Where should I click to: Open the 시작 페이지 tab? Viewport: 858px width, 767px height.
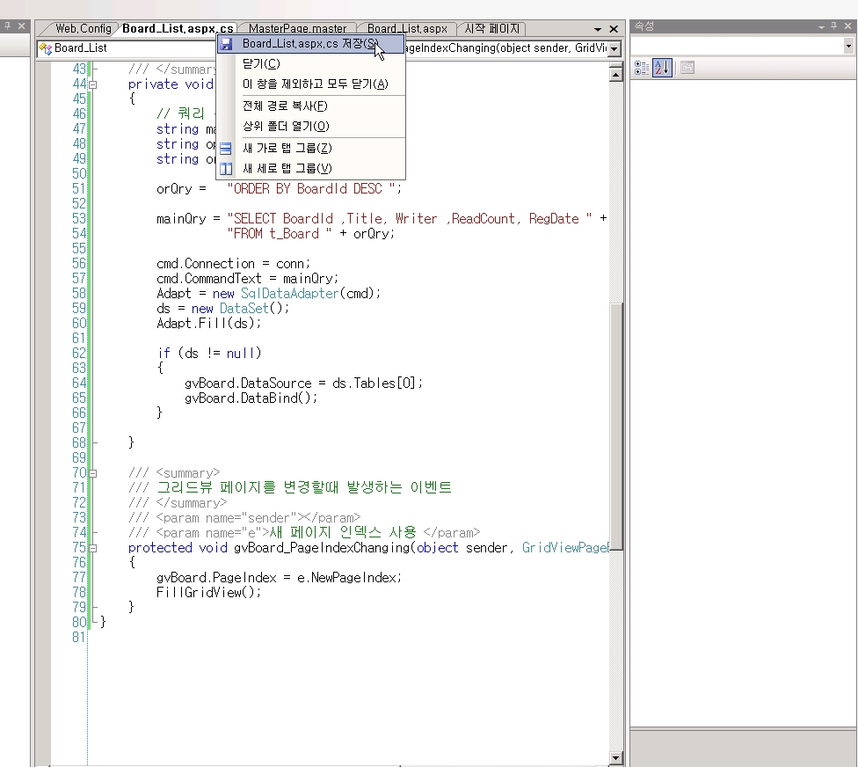click(492, 28)
